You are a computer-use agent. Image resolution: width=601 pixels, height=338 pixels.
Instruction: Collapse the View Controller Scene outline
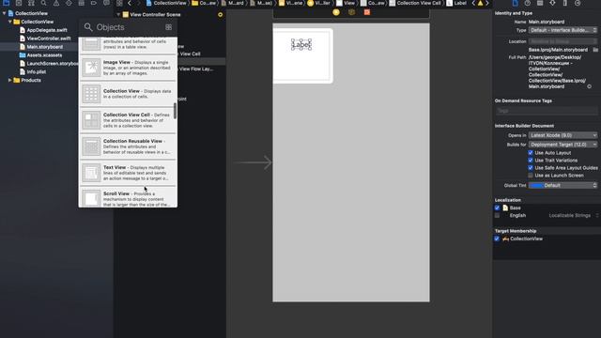(118, 15)
